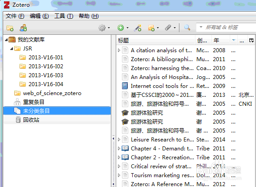Screen dimensions: 256x187
Task: Open the 工具 (T) menu
Action: coord(64,16)
